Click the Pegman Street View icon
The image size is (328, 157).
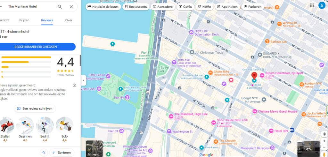[x=324, y=154]
